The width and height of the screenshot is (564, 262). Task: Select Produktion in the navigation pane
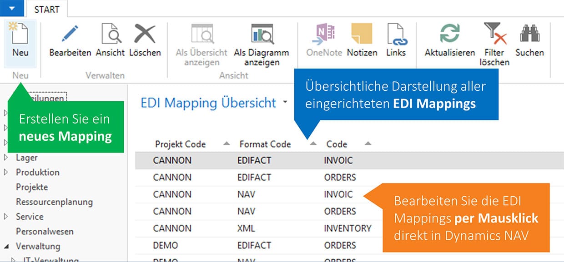coord(38,172)
